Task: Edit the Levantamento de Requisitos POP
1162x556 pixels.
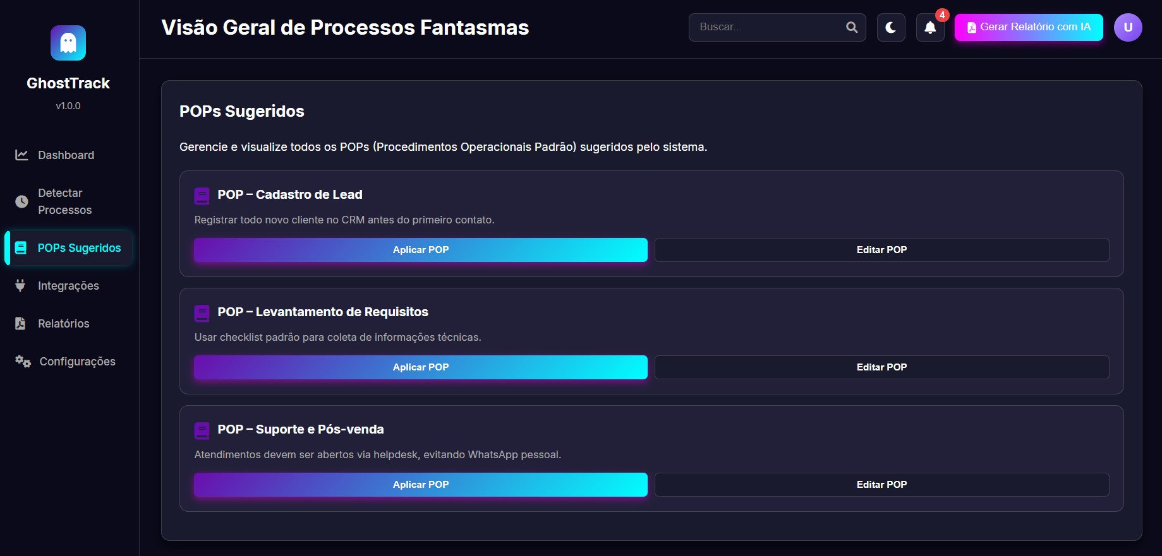Action: click(x=881, y=367)
